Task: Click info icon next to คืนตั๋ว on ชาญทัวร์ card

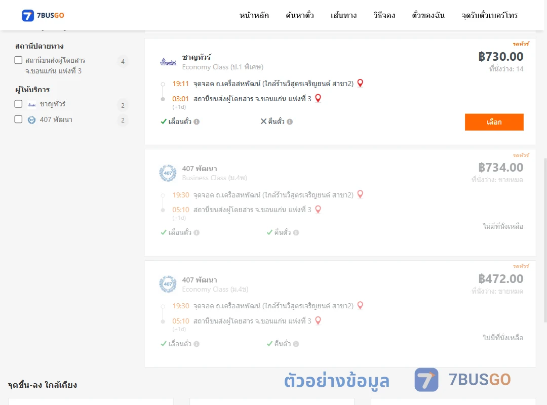Action: point(290,121)
